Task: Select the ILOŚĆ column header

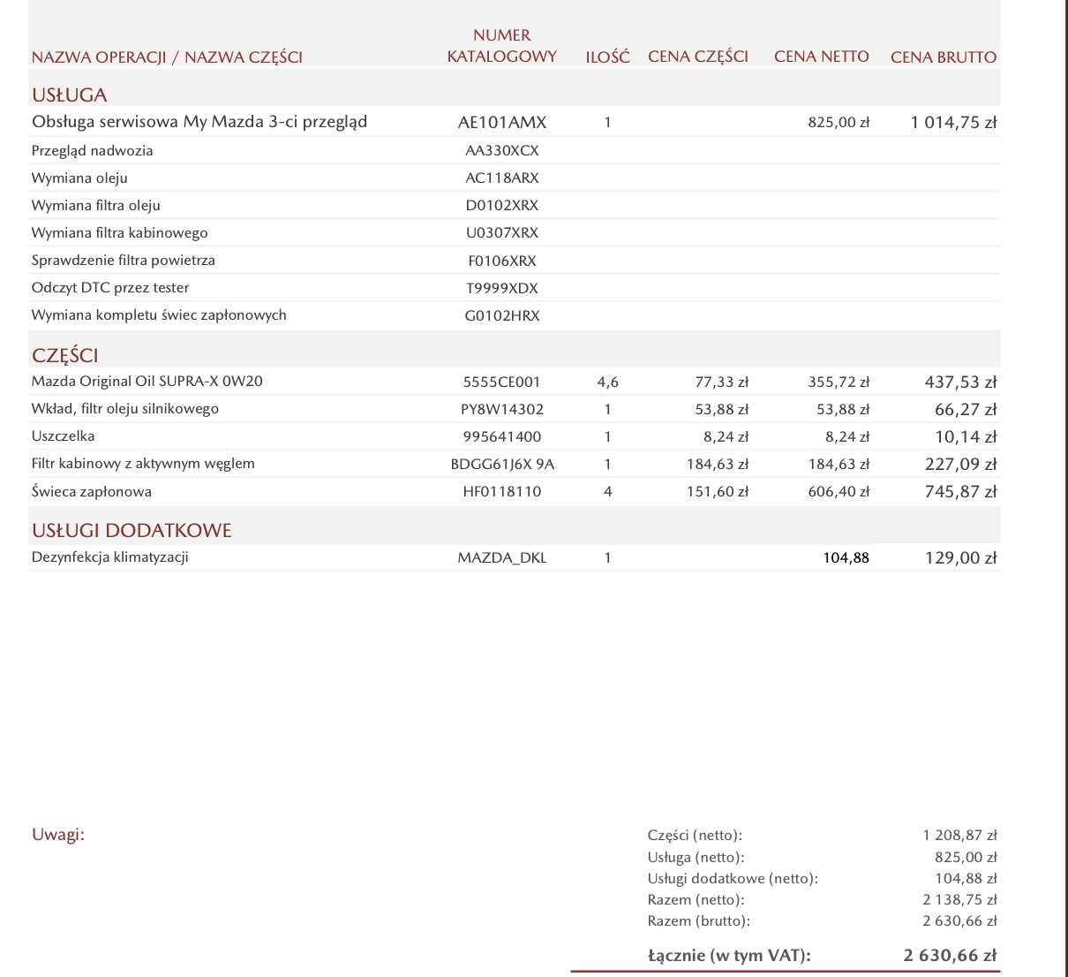Action: (607, 57)
